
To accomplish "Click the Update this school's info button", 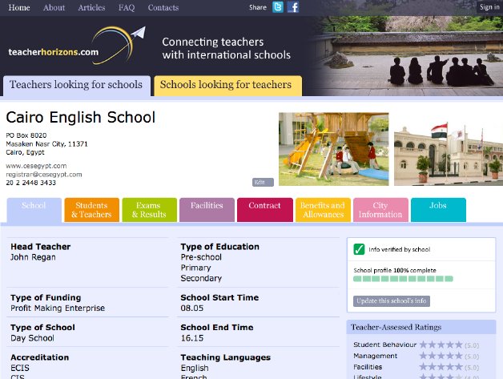I will (392, 301).
